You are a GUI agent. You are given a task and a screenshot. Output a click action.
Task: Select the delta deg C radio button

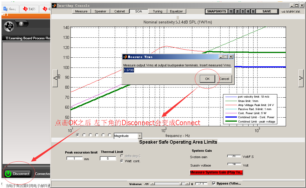coord(122,156)
